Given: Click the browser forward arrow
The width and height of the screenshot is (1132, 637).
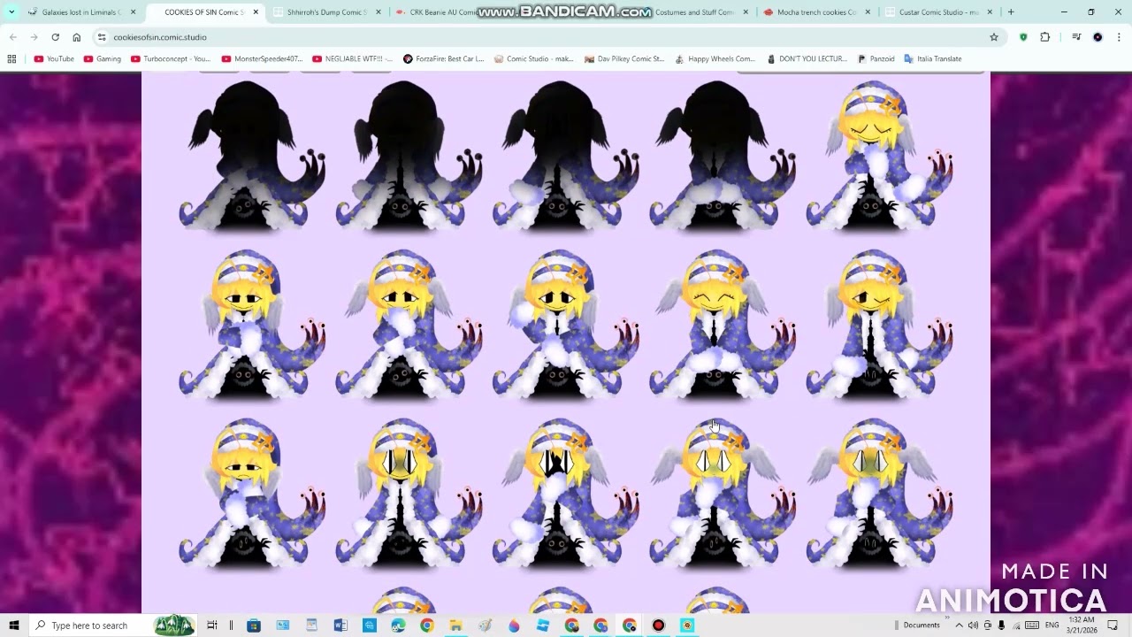Looking at the screenshot, I should point(34,37).
